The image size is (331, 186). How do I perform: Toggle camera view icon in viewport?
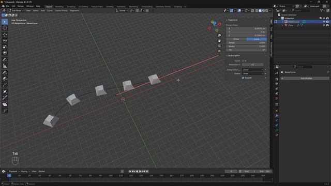(x=219, y=46)
